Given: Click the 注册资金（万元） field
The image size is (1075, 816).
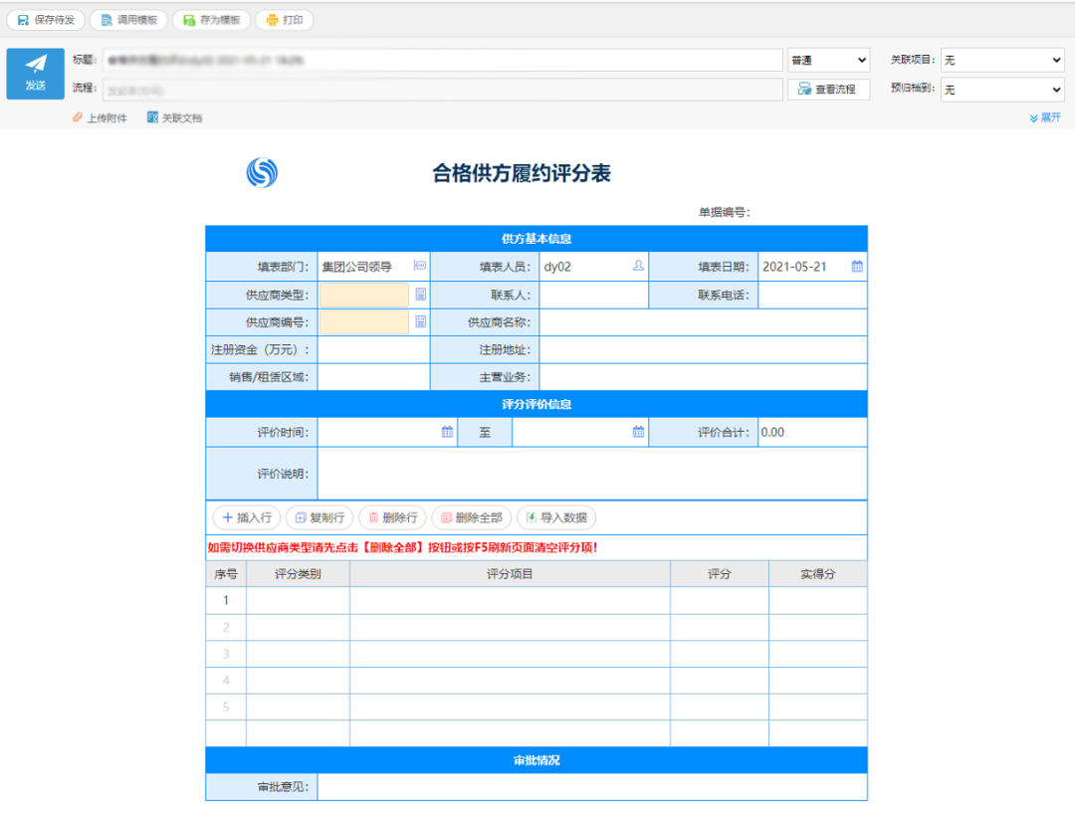Looking at the screenshot, I should [373, 350].
